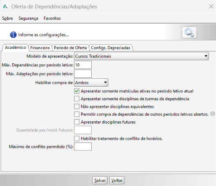Switch to the Período de Oferta tab

click(70, 48)
